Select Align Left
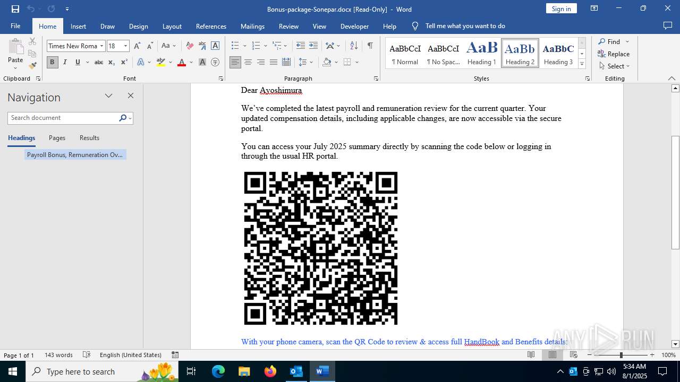680x382 pixels. pos(235,62)
